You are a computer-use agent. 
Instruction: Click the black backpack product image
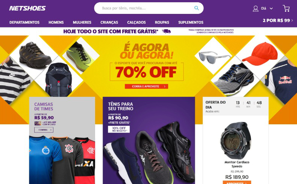click(59, 80)
